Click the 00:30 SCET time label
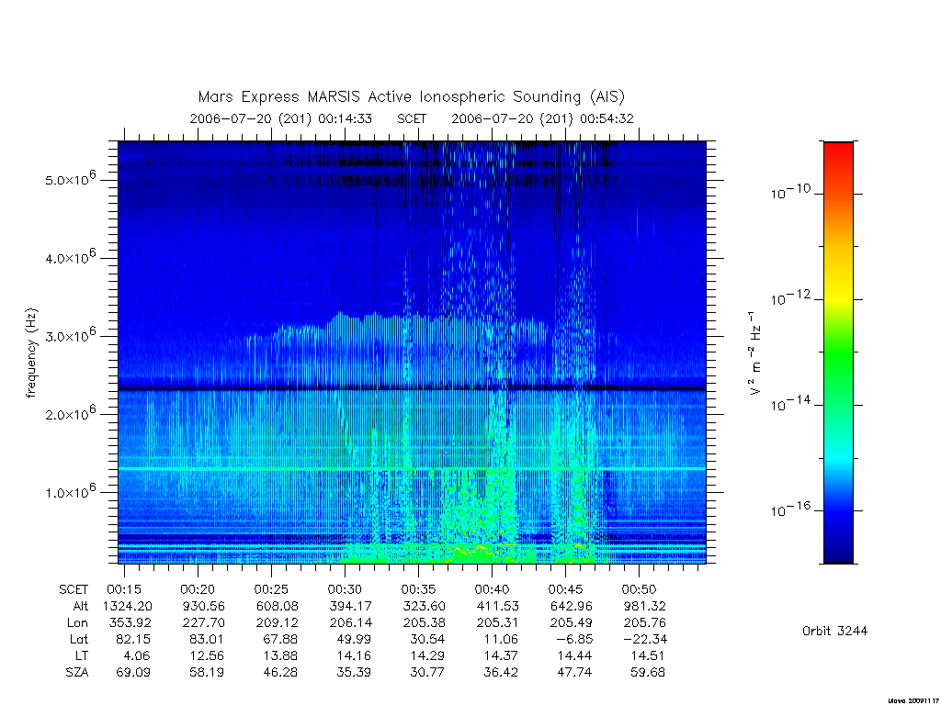This screenshot has width=941, height=705. [345, 589]
